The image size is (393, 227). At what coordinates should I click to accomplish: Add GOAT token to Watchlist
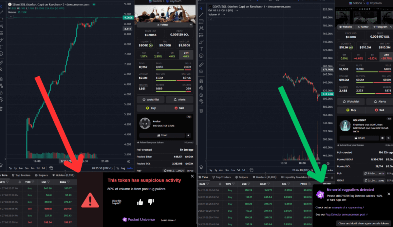coord(350,102)
